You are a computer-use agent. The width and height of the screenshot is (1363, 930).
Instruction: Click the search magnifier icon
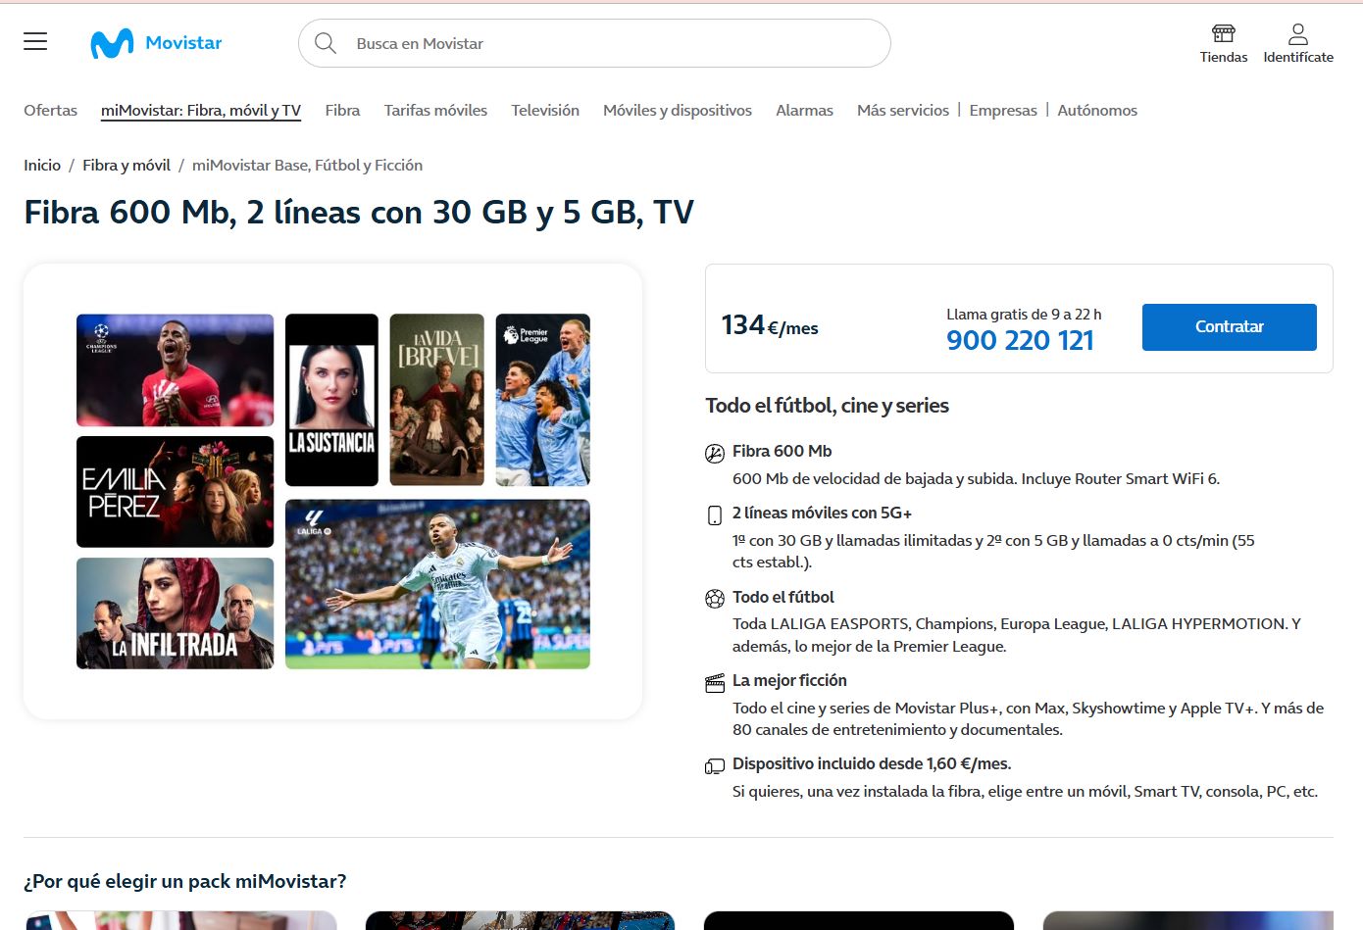(x=326, y=43)
